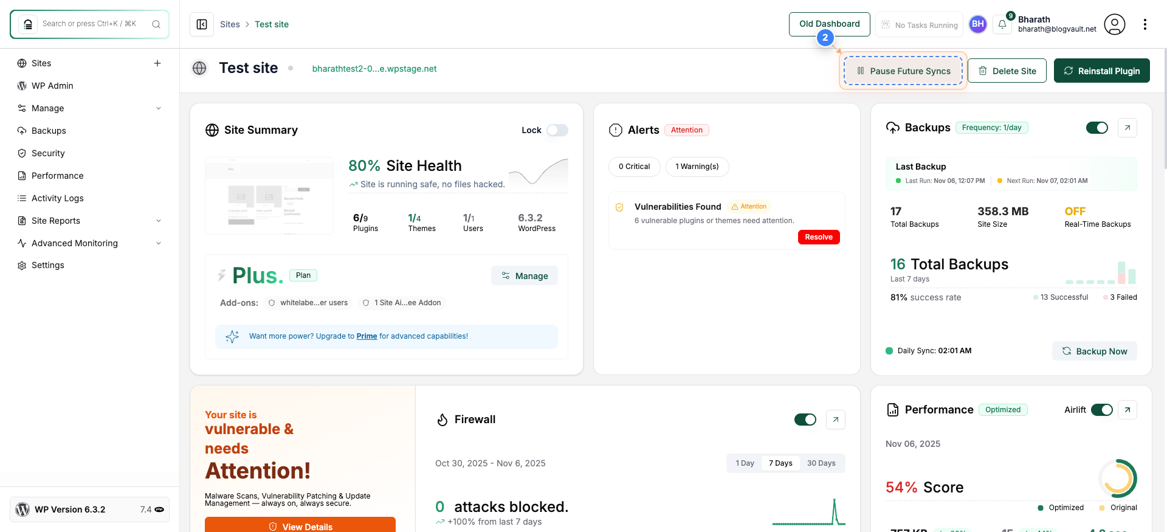Click the Delete Site button
The image size is (1167, 532).
(x=1007, y=71)
